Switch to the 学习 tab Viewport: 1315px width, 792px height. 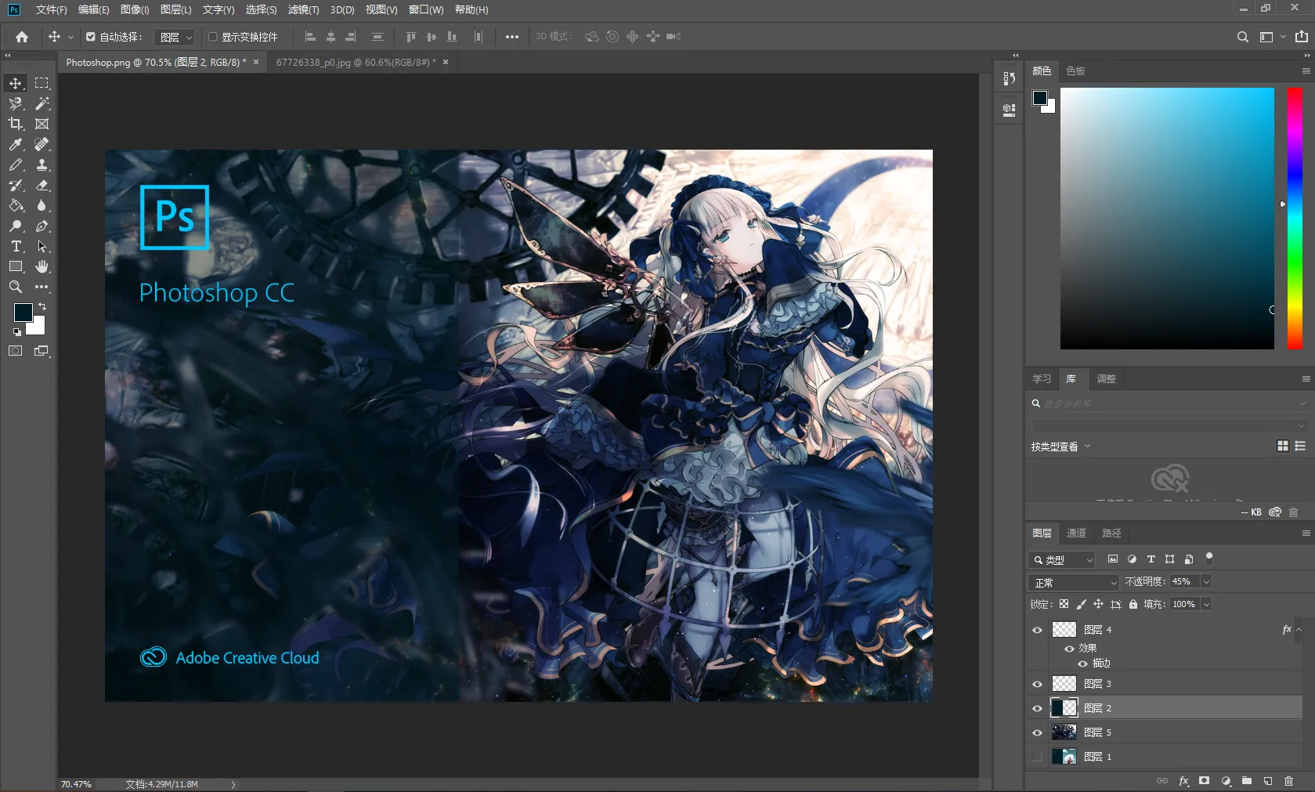[x=1042, y=378]
